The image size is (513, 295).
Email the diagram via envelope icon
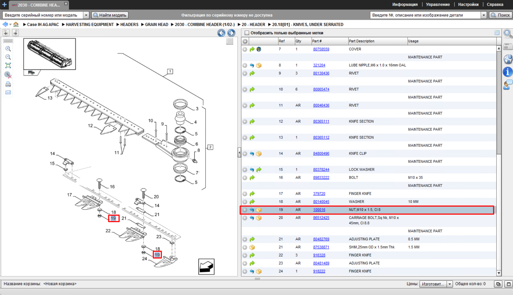coord(8,93)
